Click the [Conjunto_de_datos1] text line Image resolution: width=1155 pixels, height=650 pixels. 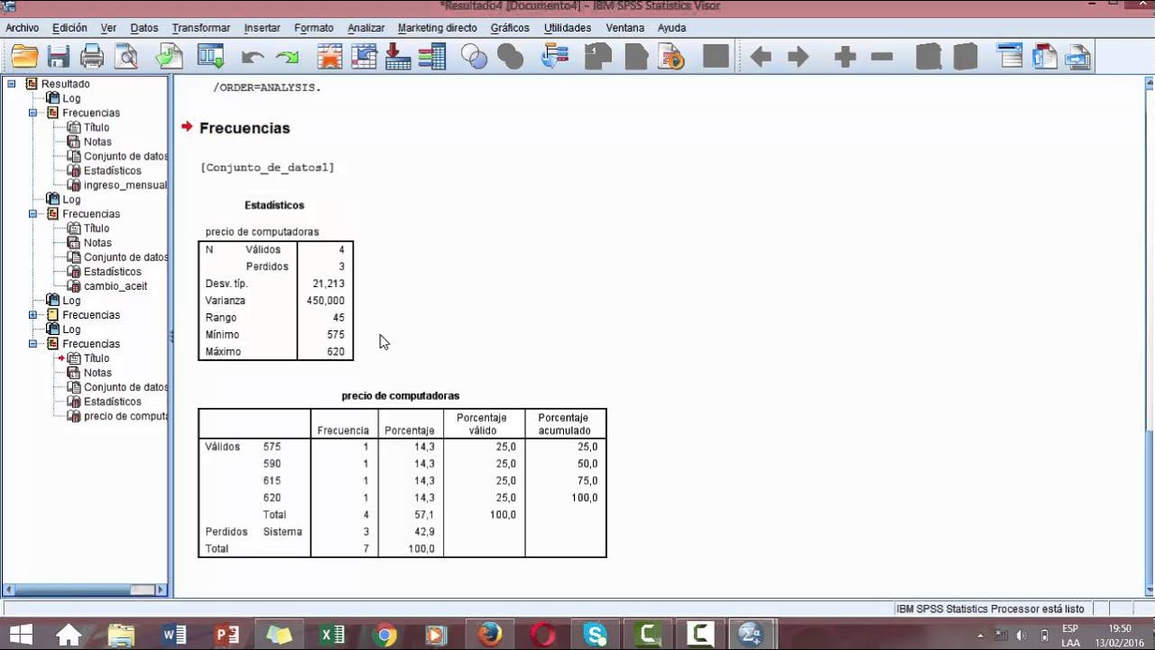click(267, 168)
